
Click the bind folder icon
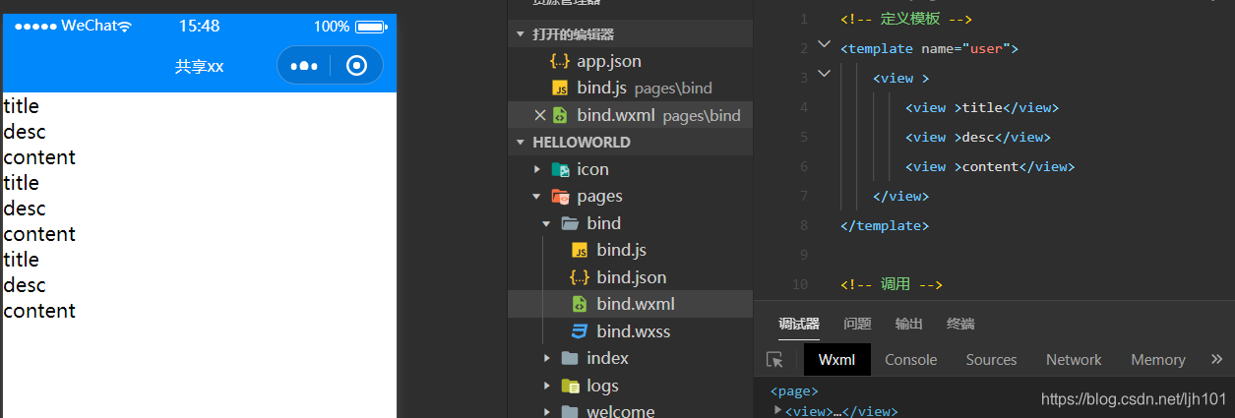pos(570,223)
